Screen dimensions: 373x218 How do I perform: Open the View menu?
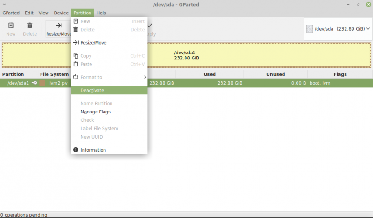point(43,13)
